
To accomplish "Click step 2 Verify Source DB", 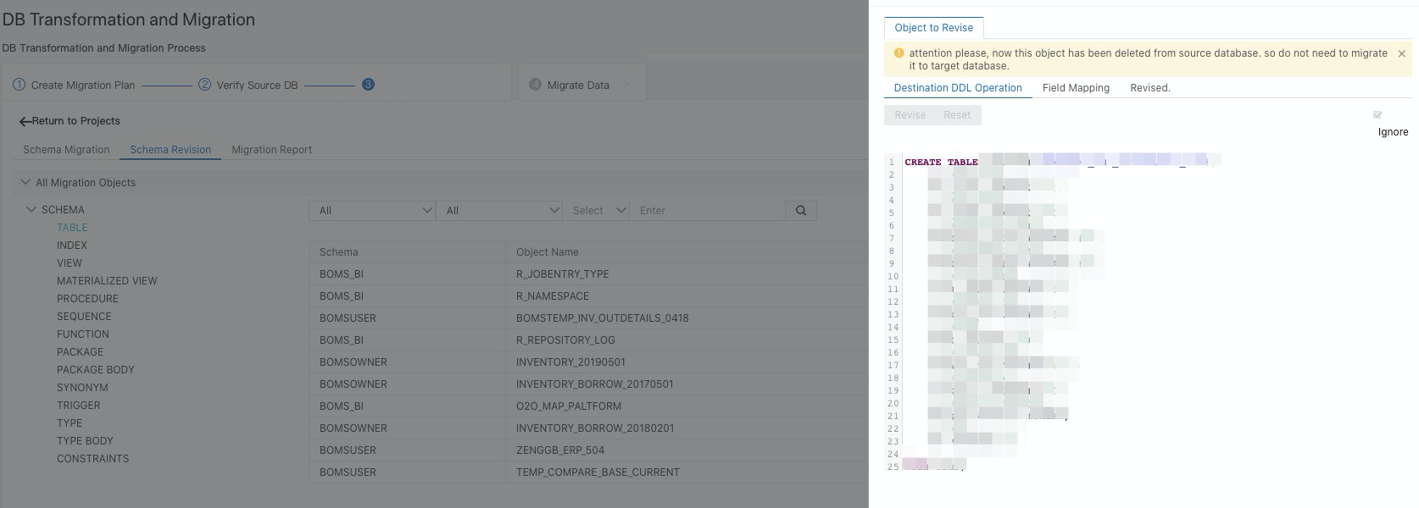I will (x=248, y=85).
